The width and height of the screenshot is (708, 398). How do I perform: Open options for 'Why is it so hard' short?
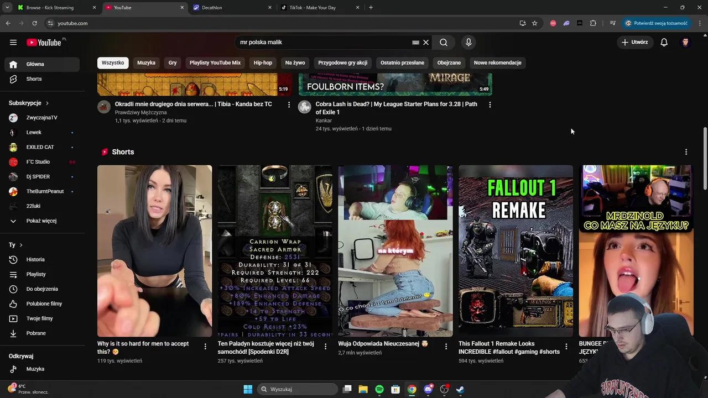point(205,347)
